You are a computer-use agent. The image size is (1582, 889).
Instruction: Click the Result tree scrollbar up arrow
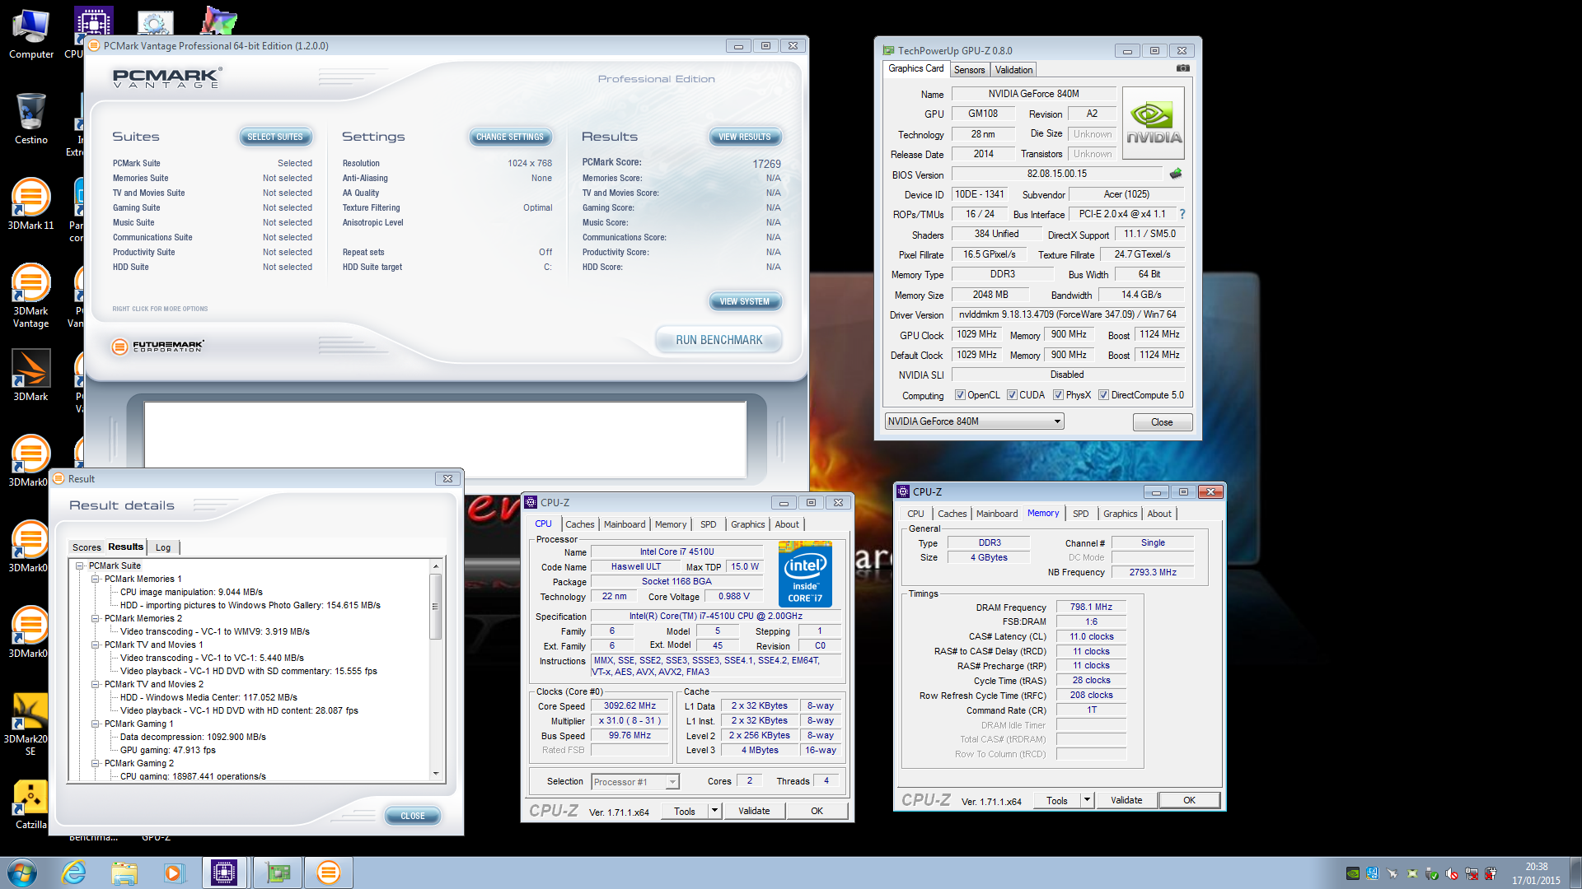click(436, 566)
